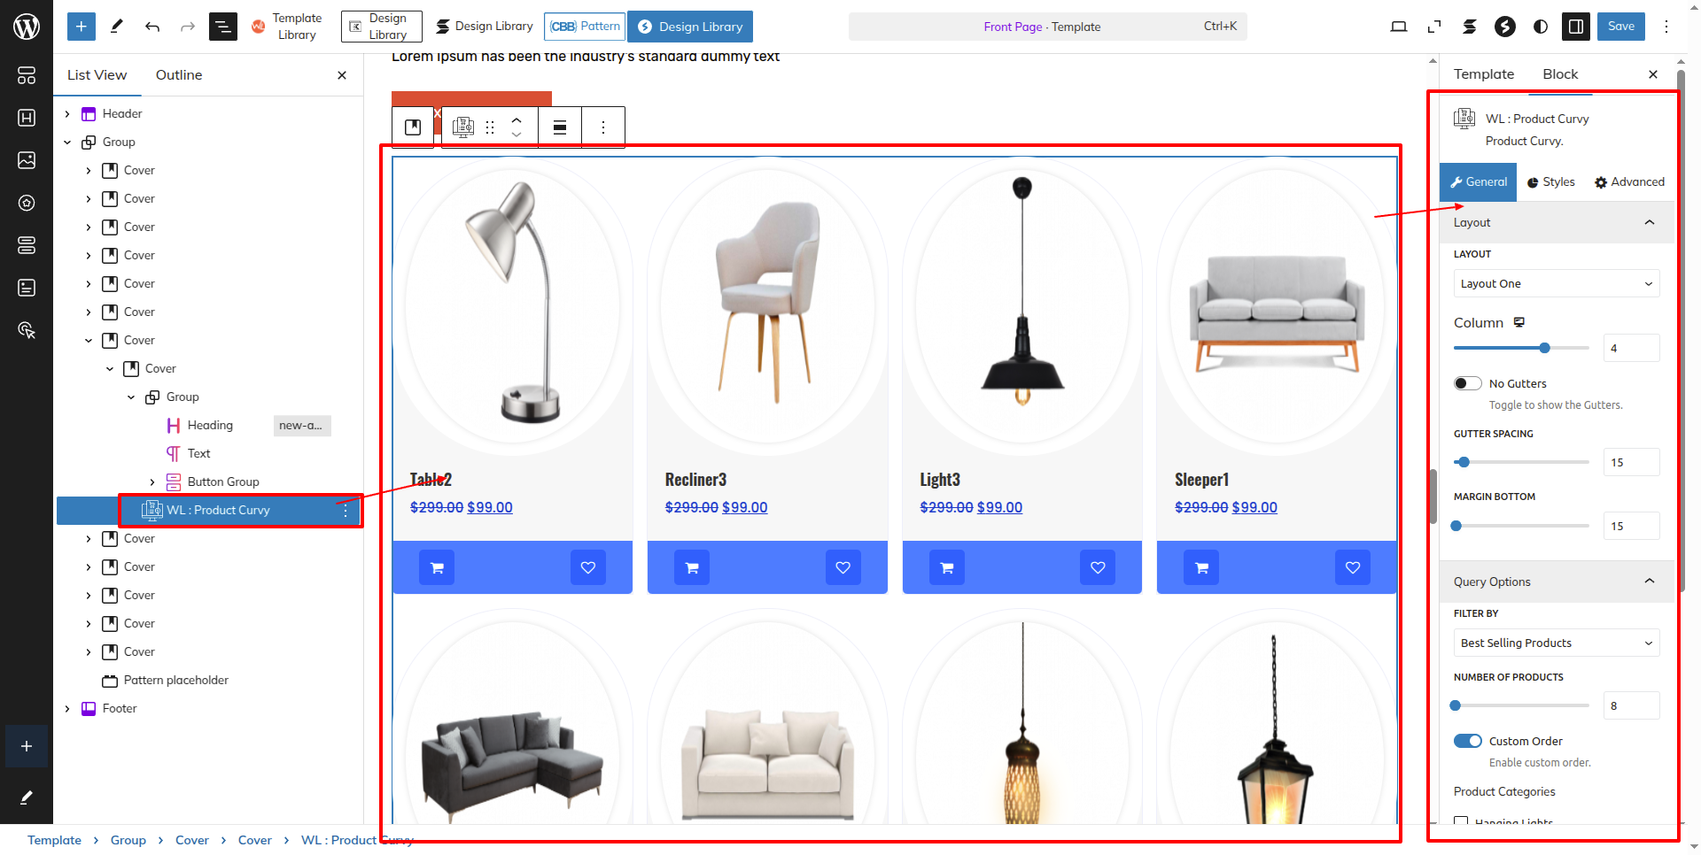Expand the first Cover item in list
This screenshot has height=855, width=1701.
coord(89,171)
